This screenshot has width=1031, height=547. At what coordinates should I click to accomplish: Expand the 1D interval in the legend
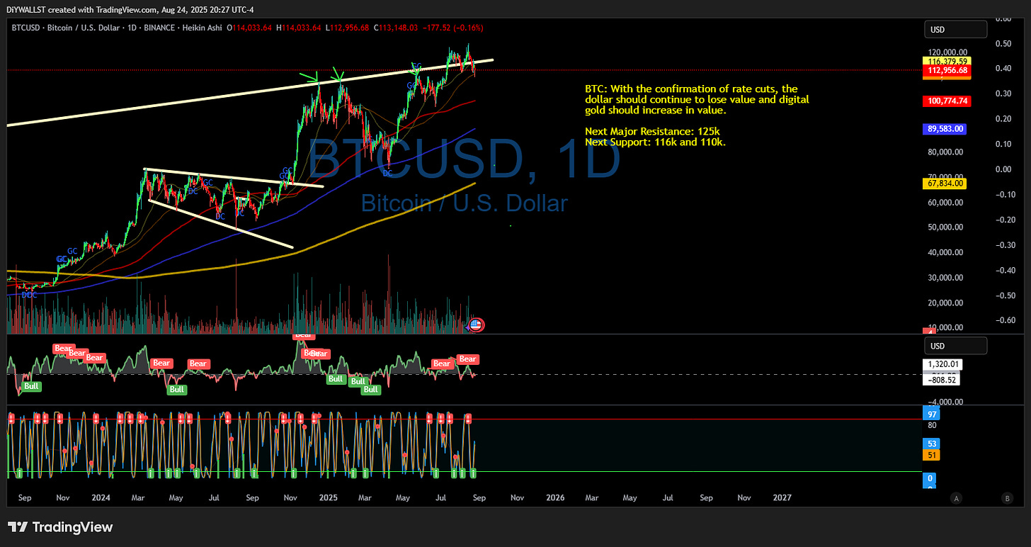pyautogui.click(x=131, y=28)
